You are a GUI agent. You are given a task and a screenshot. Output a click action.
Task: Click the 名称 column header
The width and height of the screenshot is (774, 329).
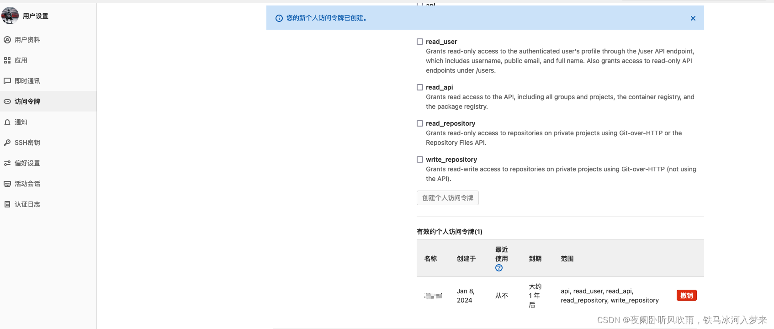tap(430, 259)
